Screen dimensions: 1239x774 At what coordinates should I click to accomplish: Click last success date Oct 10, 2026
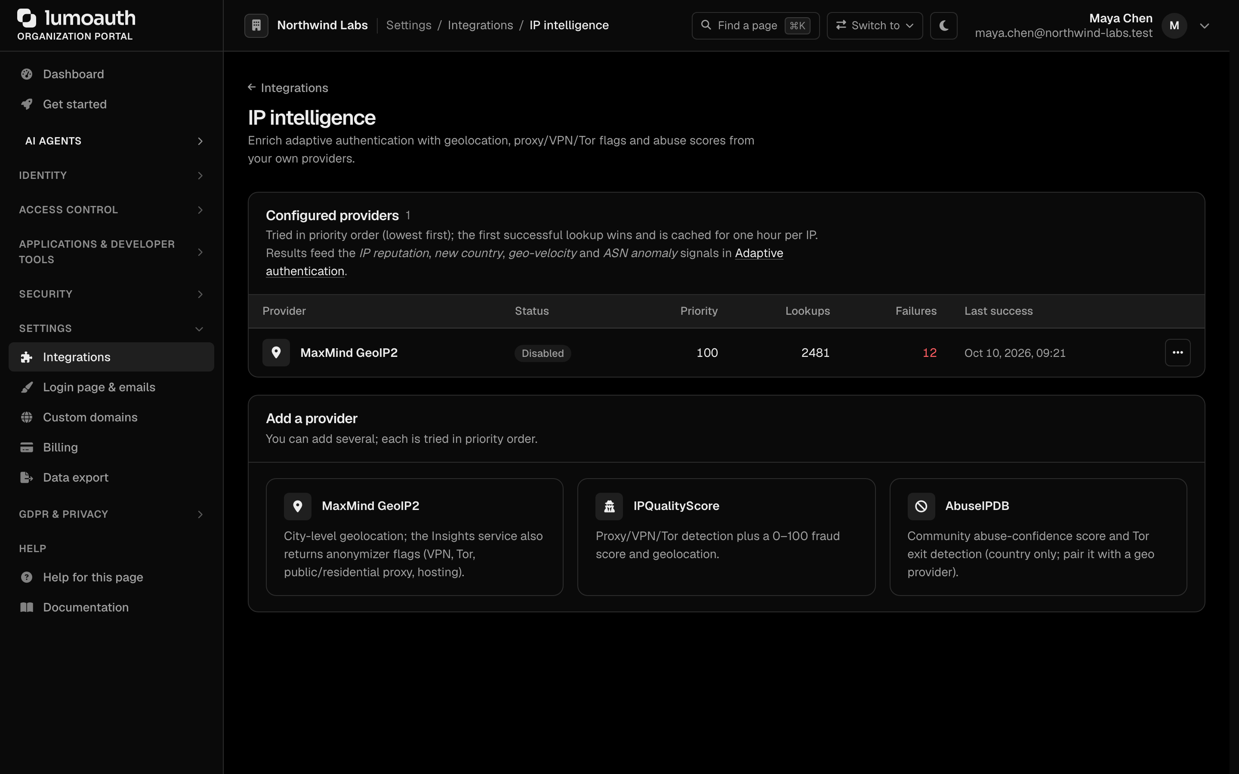[1015, 353]
